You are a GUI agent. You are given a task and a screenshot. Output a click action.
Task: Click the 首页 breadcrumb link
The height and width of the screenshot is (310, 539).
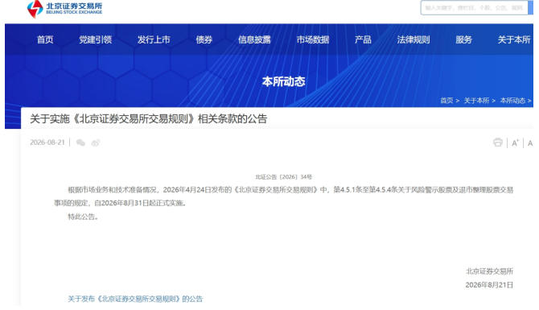(x=446, y=101)
